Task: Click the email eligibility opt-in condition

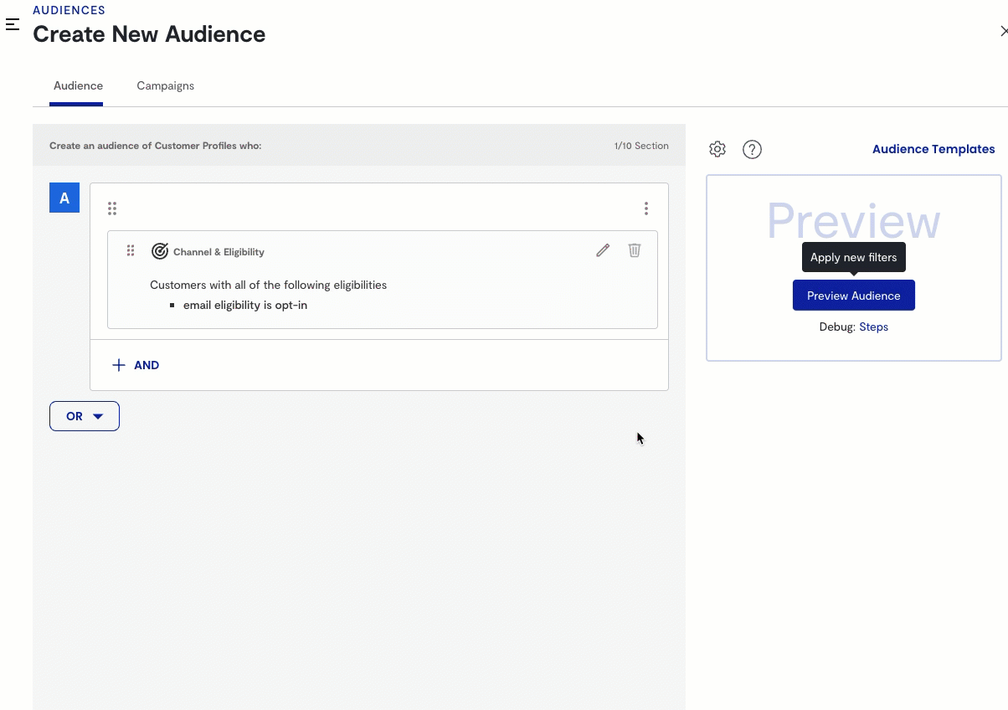Action: 245,305
